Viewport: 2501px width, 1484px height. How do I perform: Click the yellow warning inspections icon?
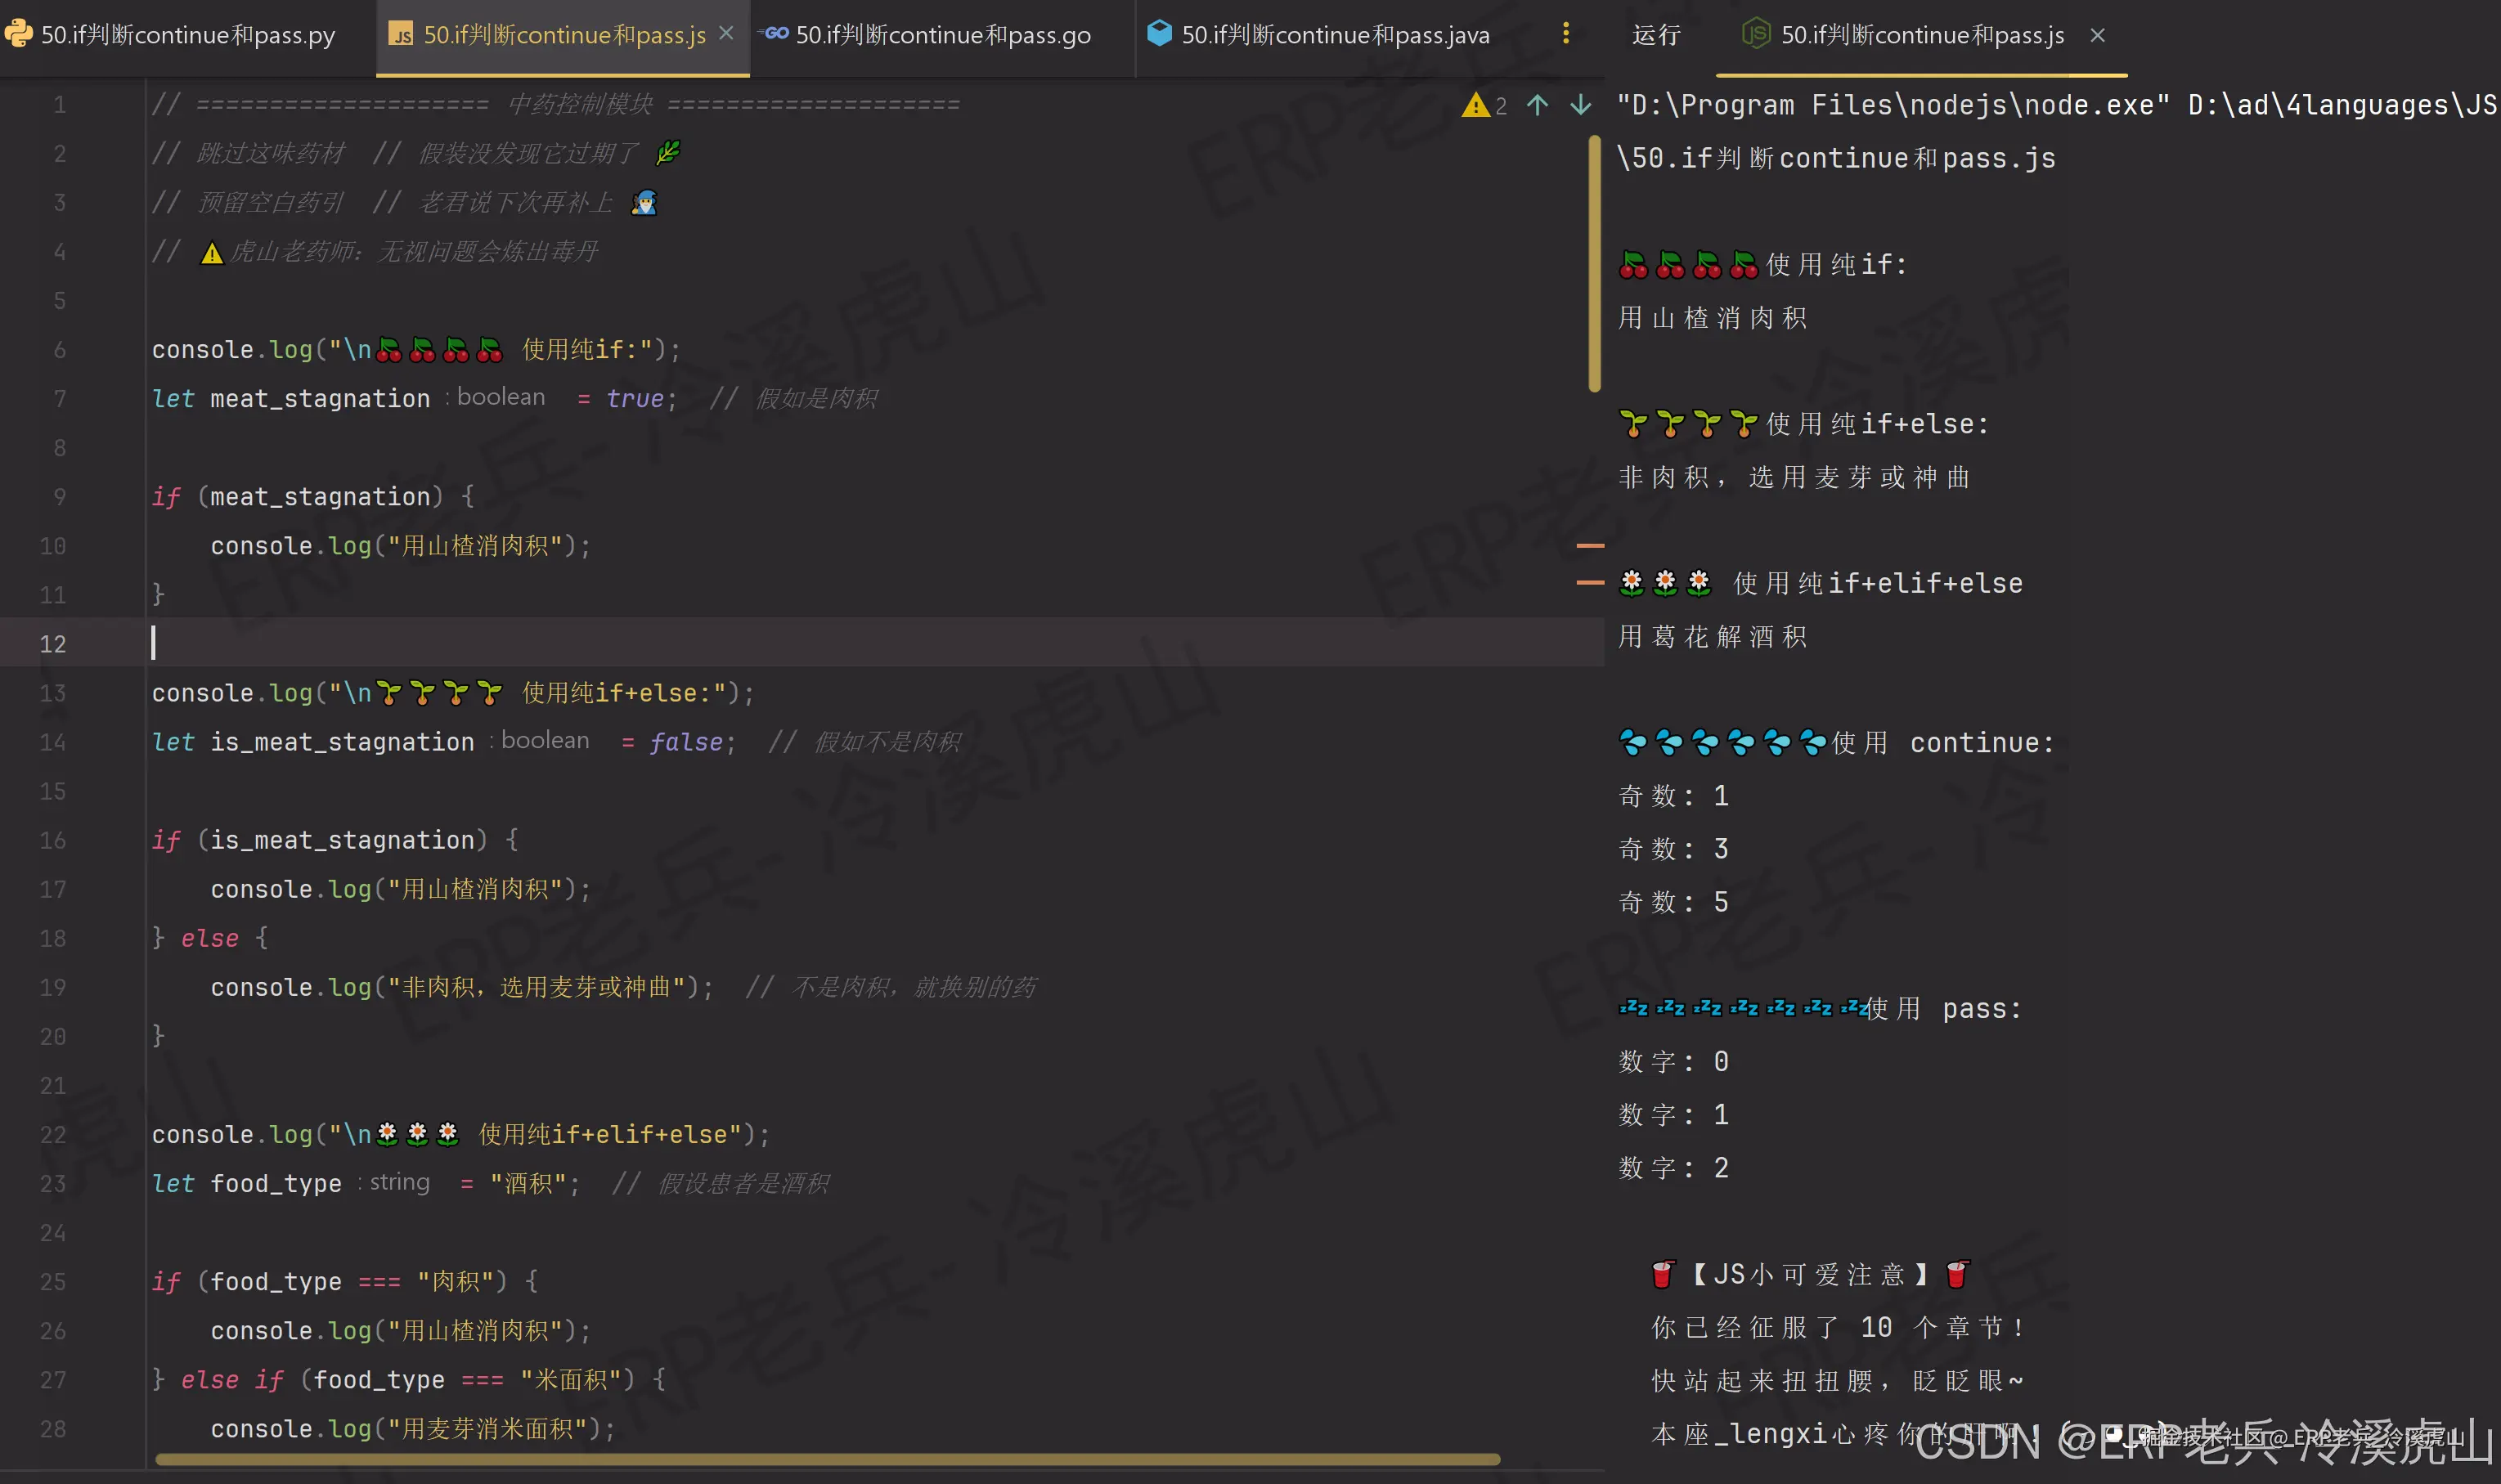tap(1475, 105)
